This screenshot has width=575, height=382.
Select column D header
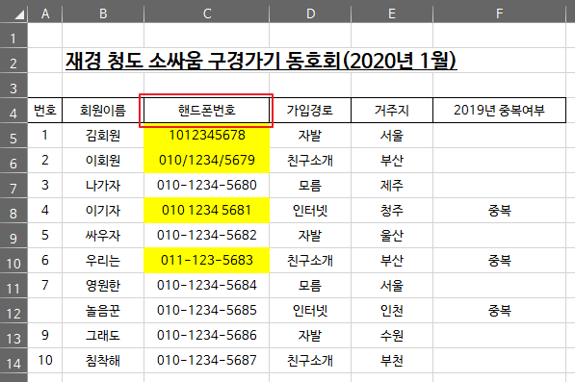[310, 13]
